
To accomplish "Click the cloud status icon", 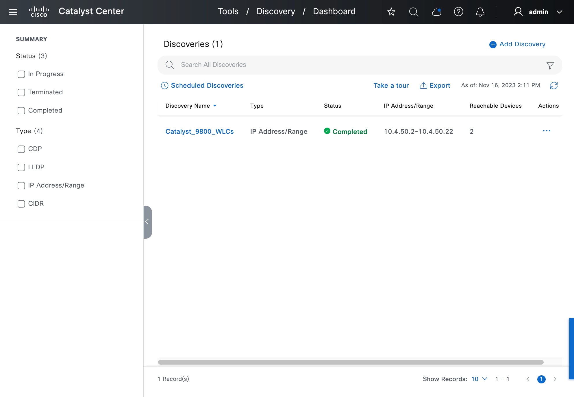I will click(436, 12).
